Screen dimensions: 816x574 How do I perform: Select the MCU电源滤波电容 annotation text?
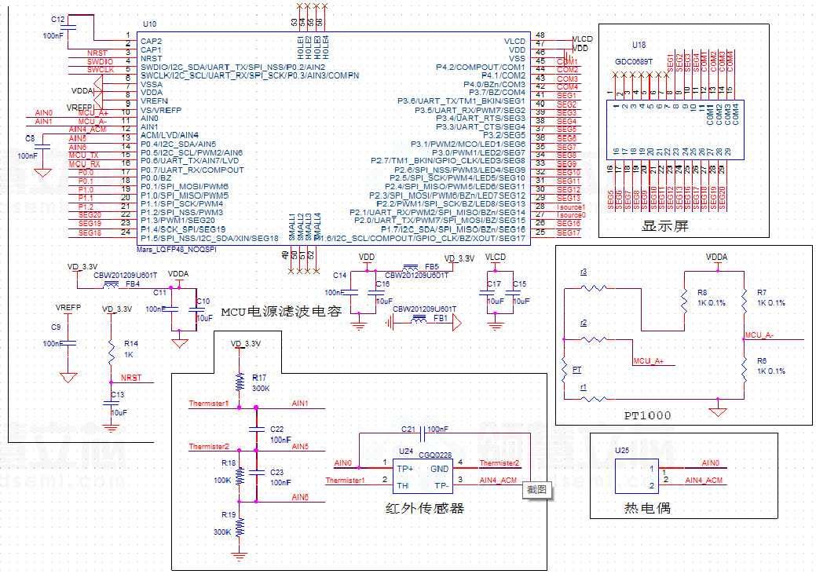281,312
